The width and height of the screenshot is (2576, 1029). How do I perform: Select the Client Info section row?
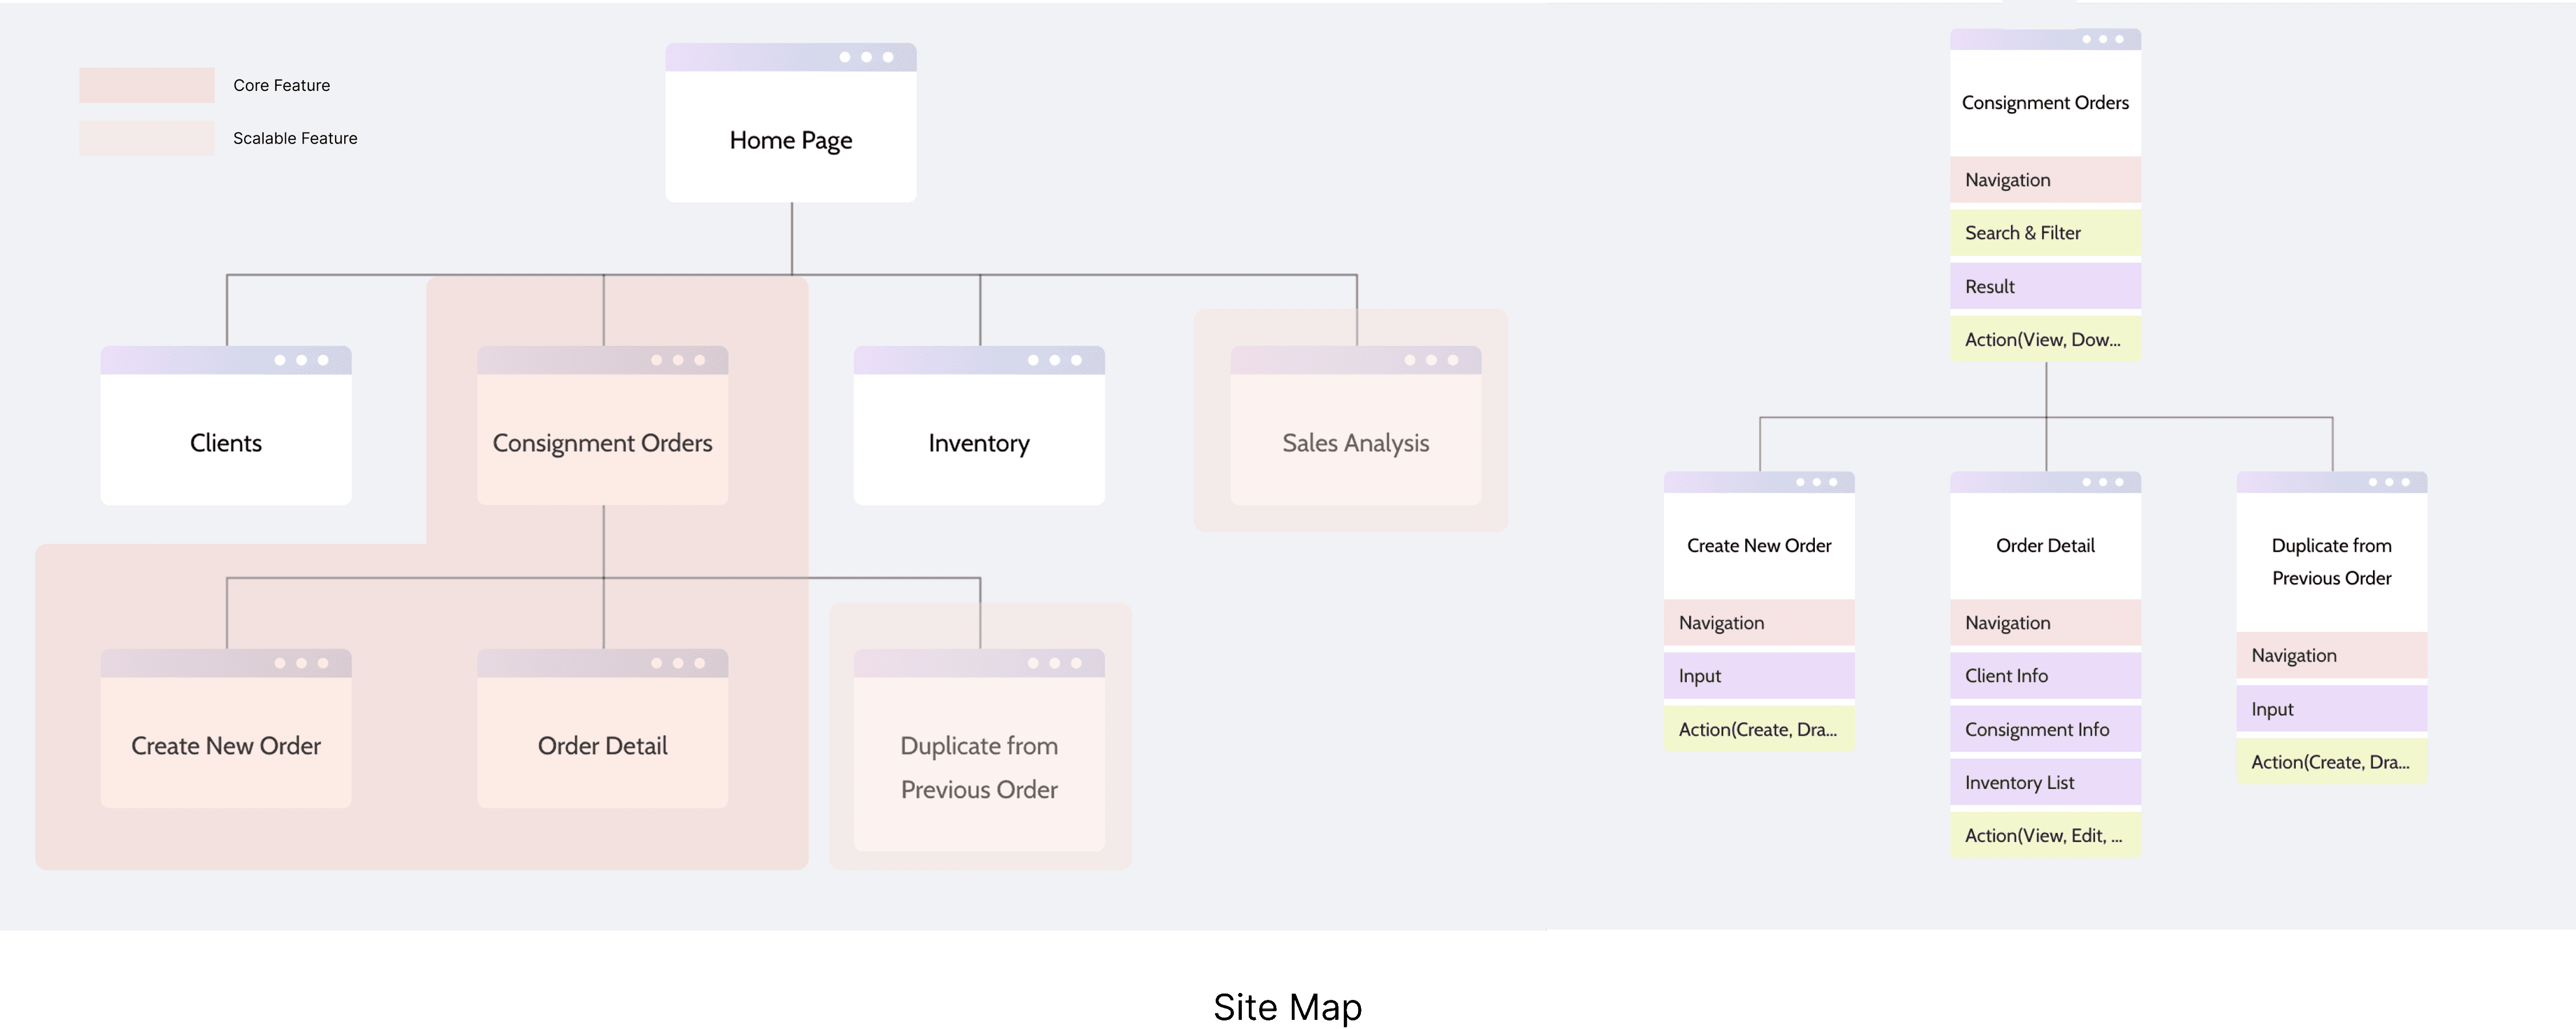click(x=2044, y=675)
